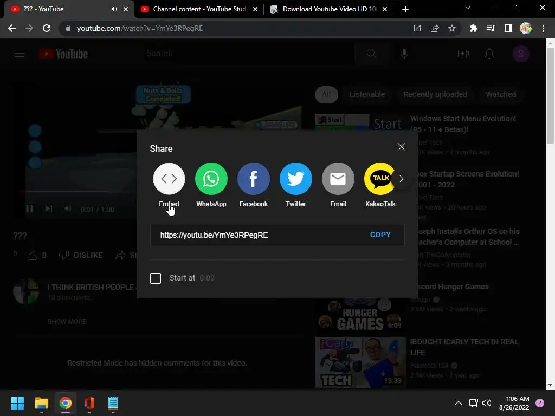The image size is (555, 416).
Task: Show hidden system tray icons
Action: click(x=459, y=403)
